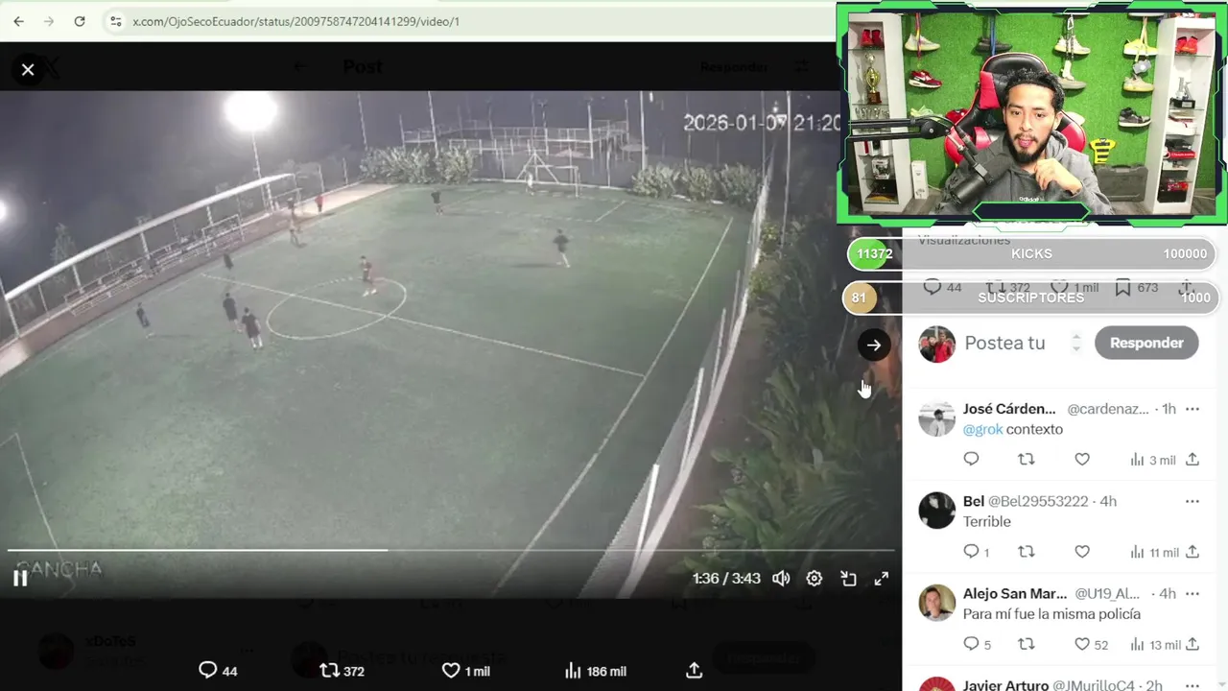Repost José Cárdenas's comment
The height and width of the screenshot is (691, 1228).
[x=1027, y=460]
